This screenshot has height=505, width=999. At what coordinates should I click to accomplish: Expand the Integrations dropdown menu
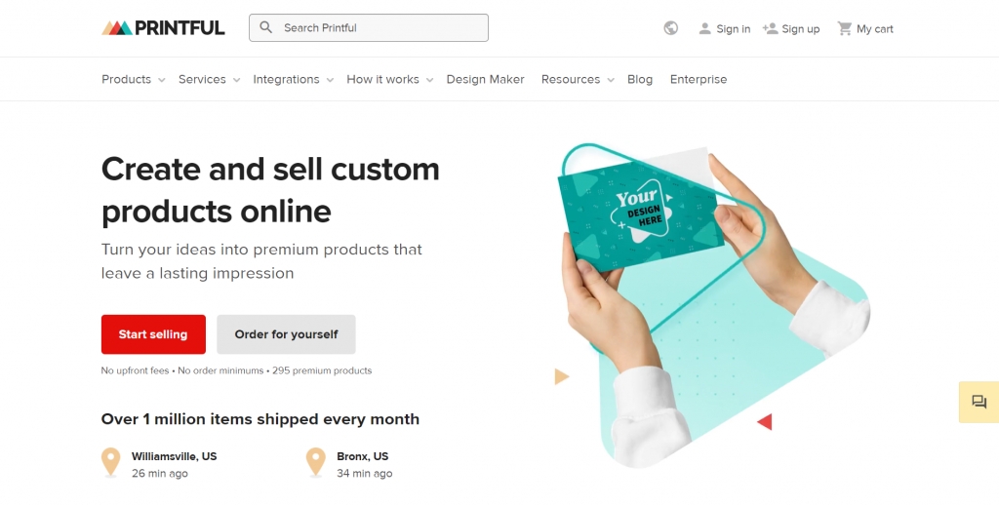(x=293, y=80)
